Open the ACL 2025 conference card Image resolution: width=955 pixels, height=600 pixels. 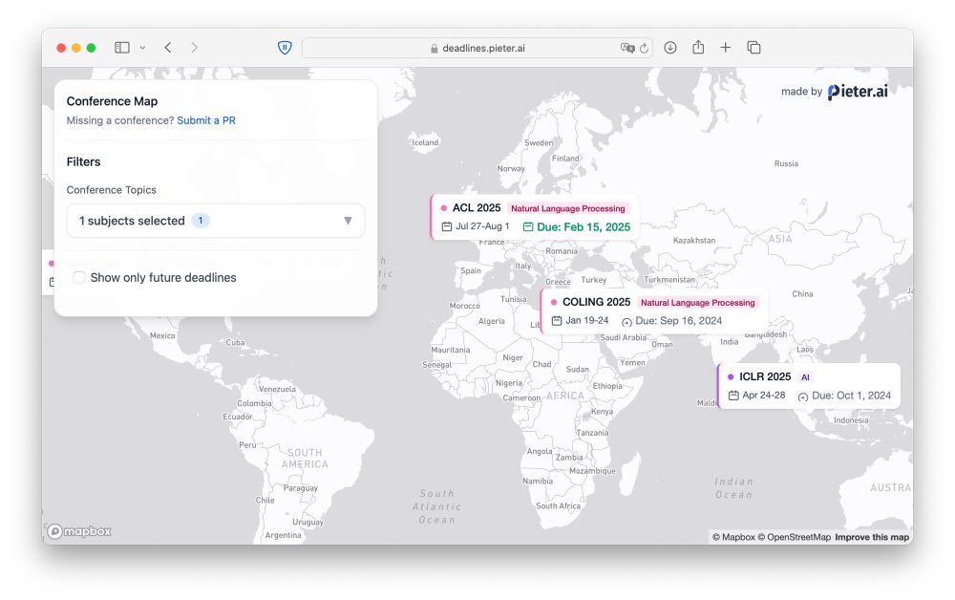click(535, 218)
